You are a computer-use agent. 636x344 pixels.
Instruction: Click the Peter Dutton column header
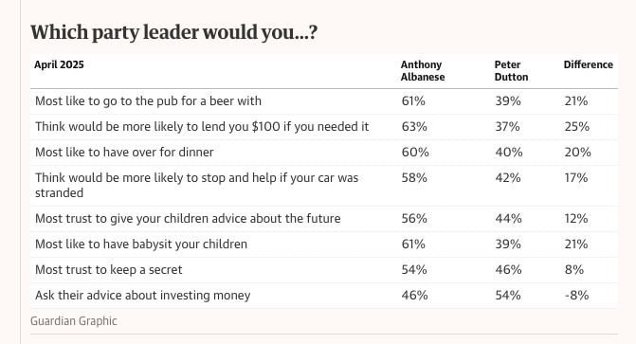[511, 70]
